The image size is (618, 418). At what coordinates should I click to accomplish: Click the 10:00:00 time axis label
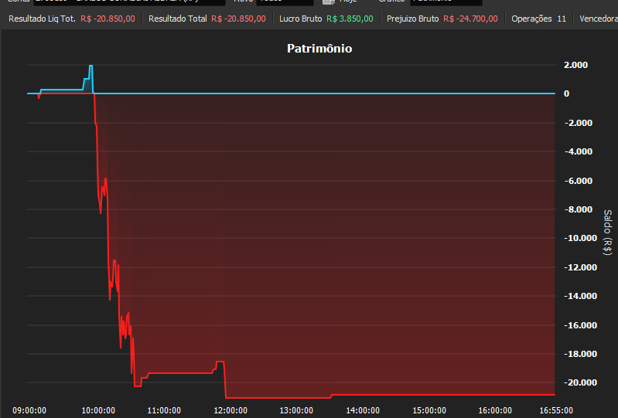[x=98, y=410]
